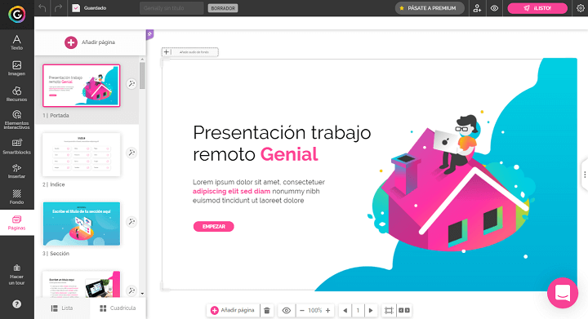Select the Portada page thumbnail
Image resolution: width=588 pixels, height=319 pixels.
point(82,86)
